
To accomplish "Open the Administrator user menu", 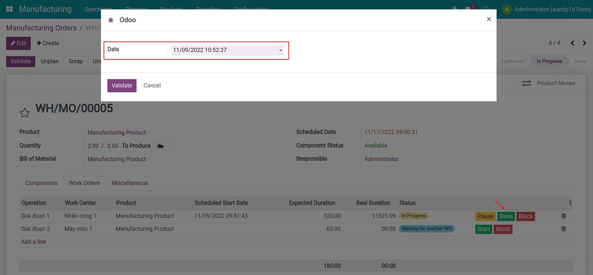I will (x=547, y=9).
